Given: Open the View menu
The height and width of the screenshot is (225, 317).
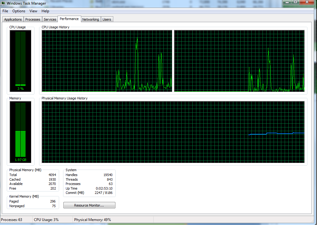Looking at the screenshot, I should 33,11.
